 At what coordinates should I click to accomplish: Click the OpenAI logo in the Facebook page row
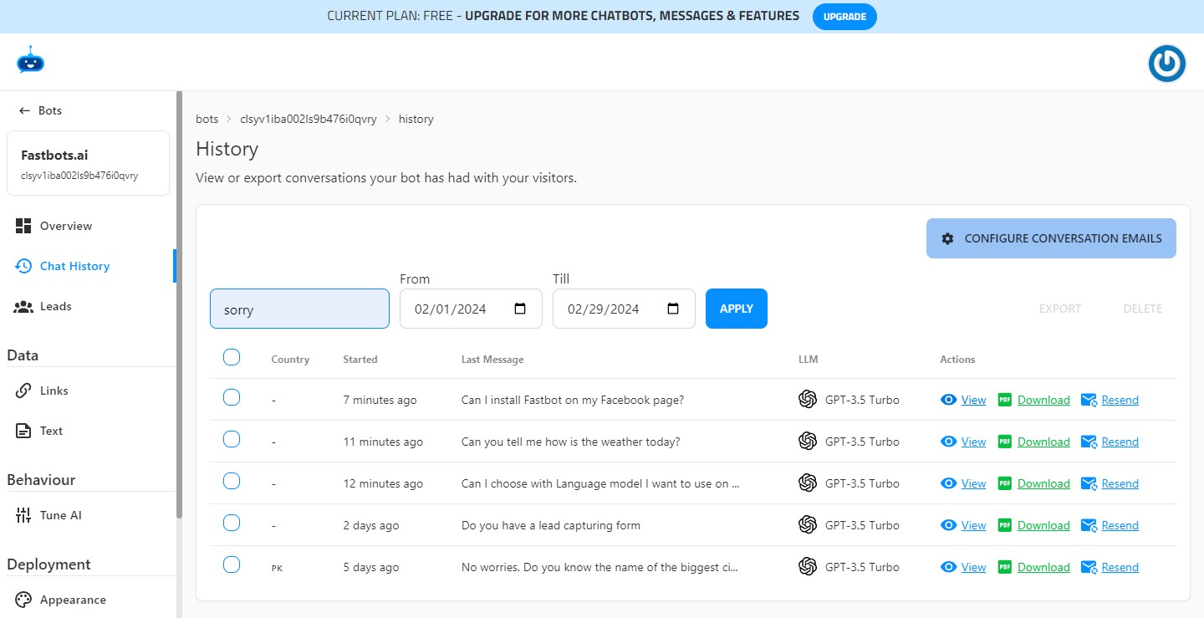click(807, 400)
